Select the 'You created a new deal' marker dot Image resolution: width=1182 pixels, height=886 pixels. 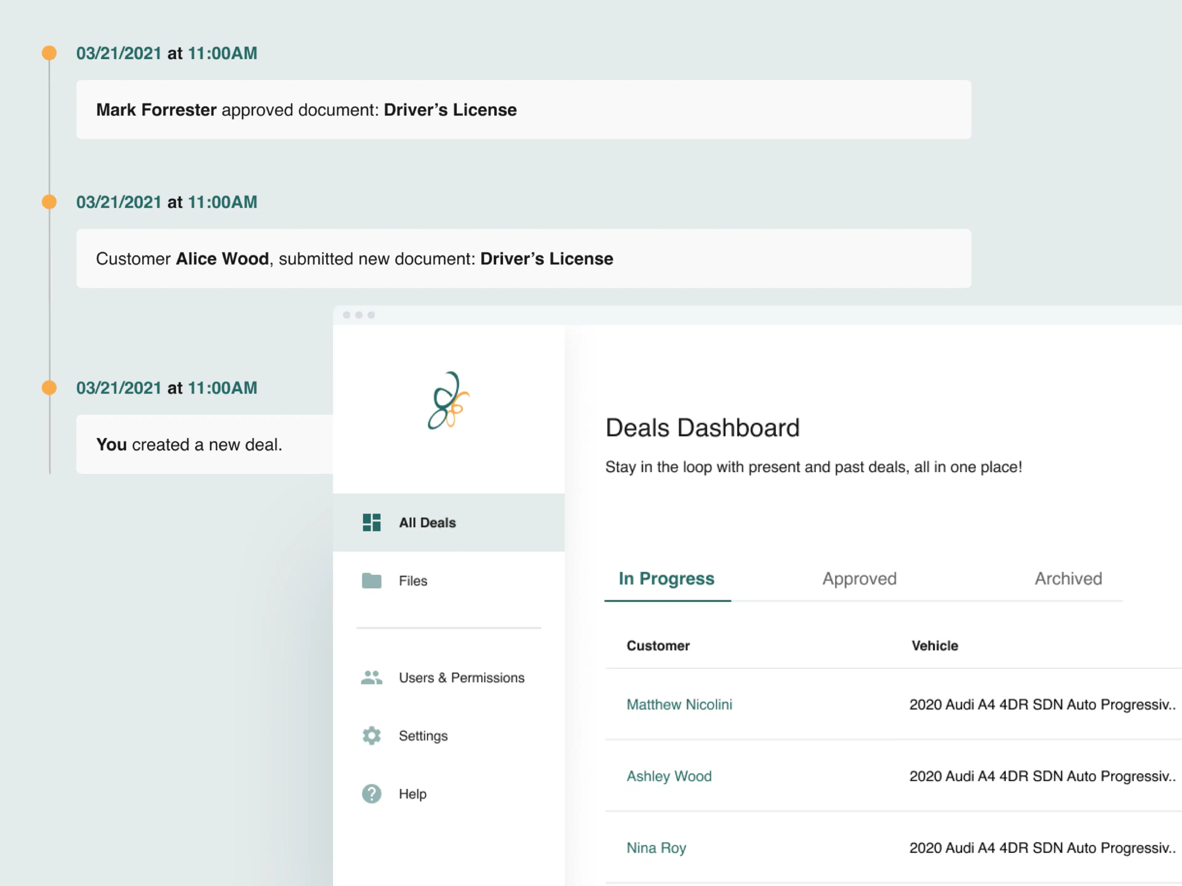tap(49, 388)
